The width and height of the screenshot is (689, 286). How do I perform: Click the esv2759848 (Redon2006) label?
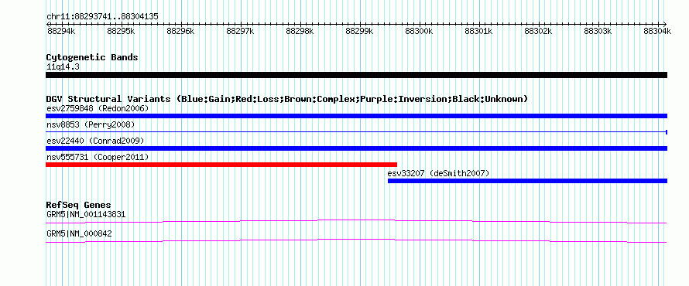pyautogui.click(x=98, y=108)
